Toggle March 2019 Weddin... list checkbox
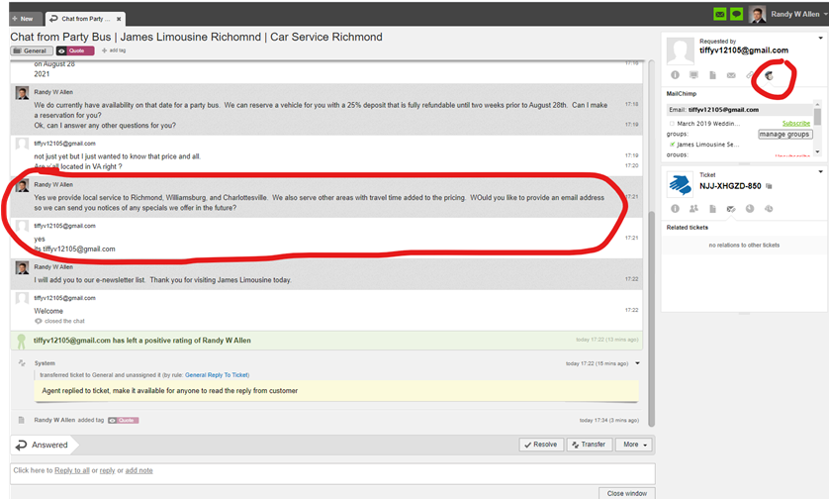This screenshot has width=829, height=499. 672,124
